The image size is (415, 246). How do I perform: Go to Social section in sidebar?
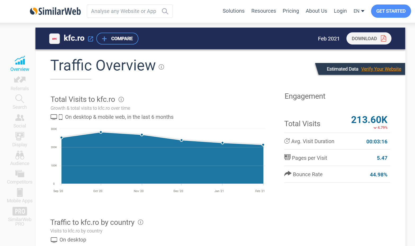[x=20, y=121]
